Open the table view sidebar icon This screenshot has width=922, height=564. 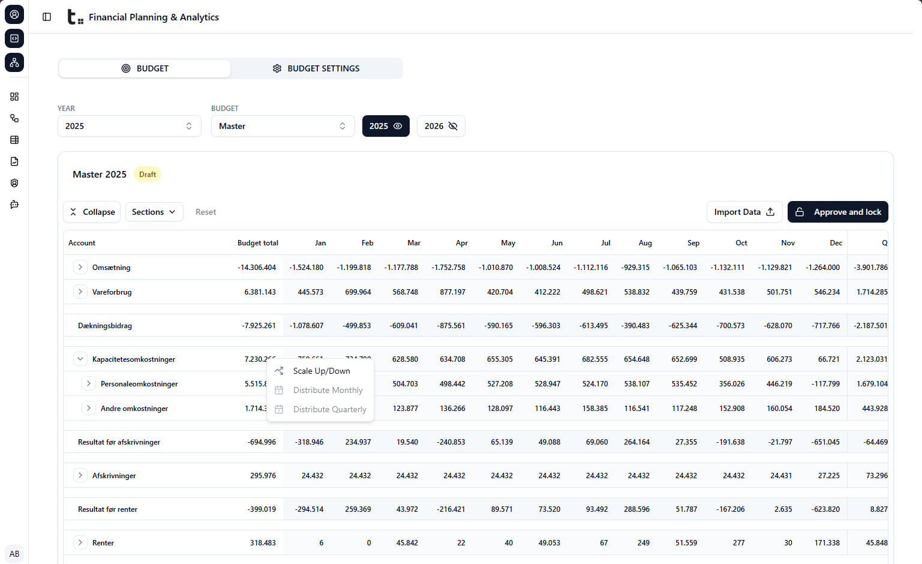pos(14,140)
